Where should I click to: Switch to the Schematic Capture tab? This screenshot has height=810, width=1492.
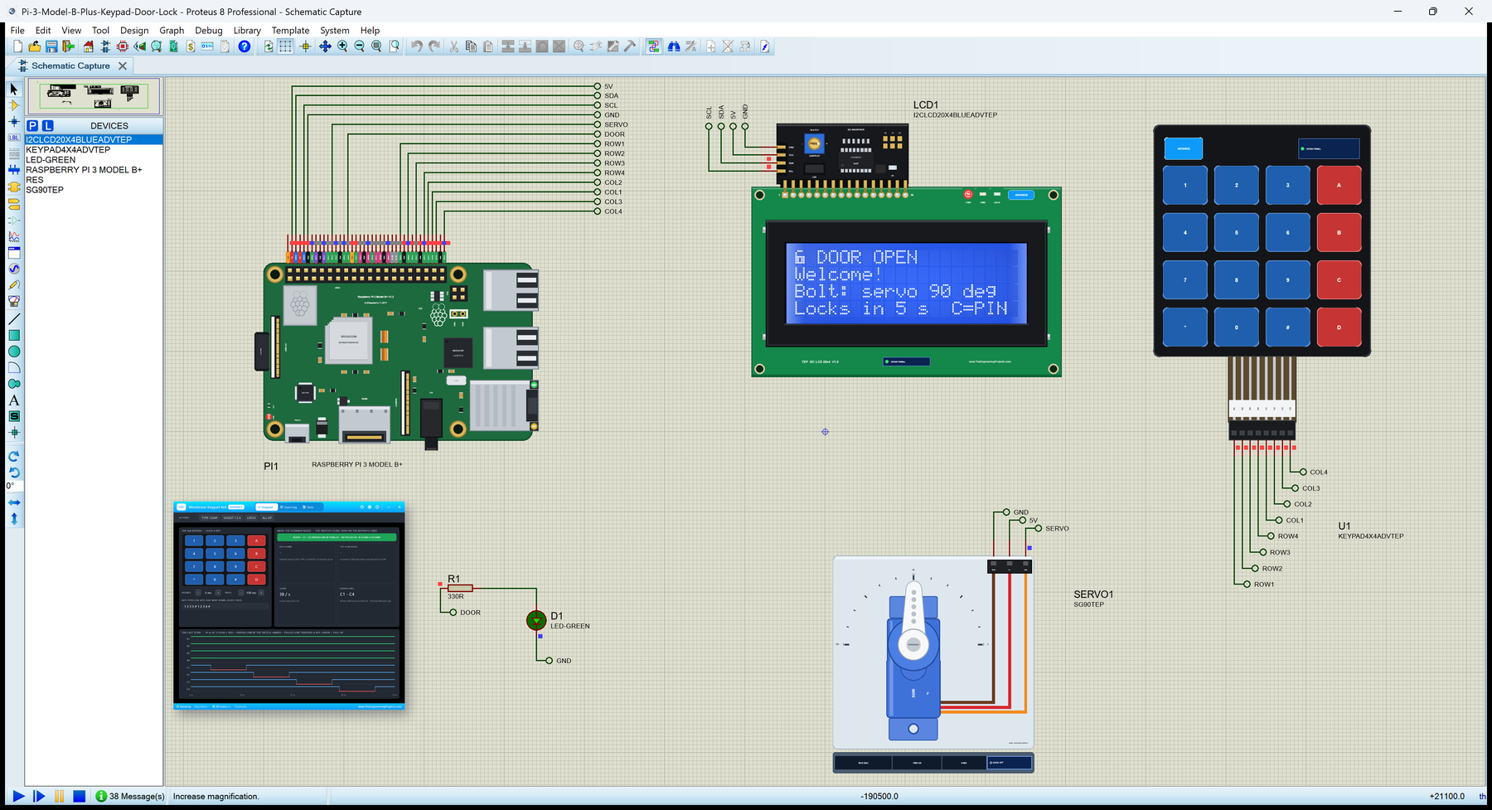(70, 65)
